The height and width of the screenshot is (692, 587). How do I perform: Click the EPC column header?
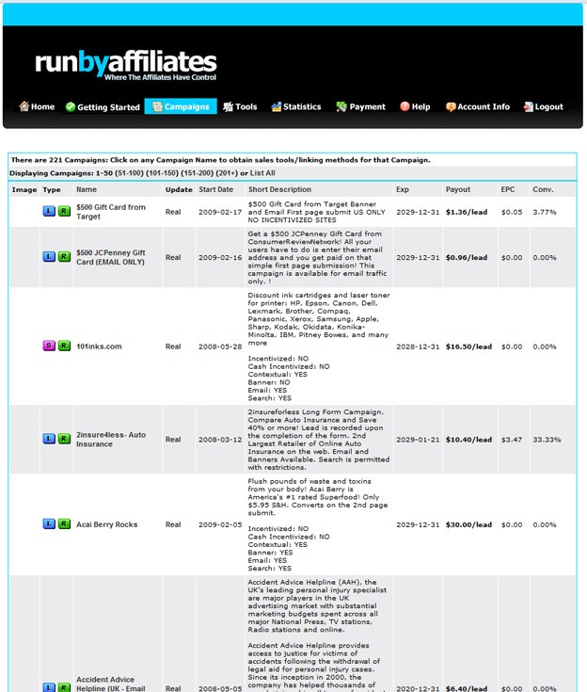pyautogui.click(x=508, y=189)
